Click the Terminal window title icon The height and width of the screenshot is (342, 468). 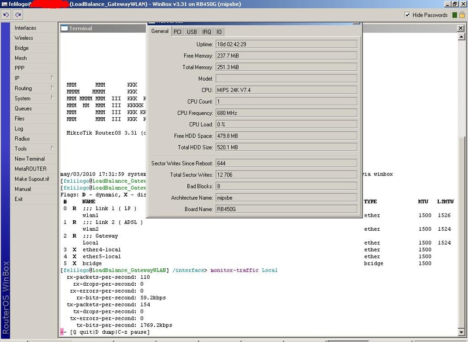[x=64, y=28]
